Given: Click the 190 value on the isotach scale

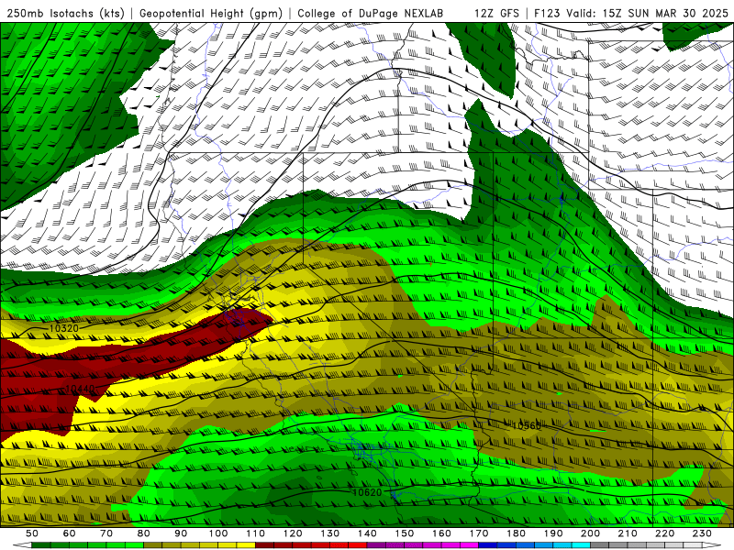Looking at the screenshot, I should pos(553,533).
